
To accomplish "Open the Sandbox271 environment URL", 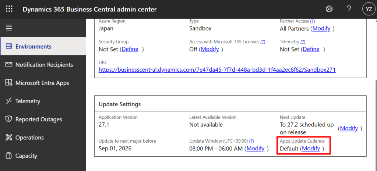I will click(x=217, y=70).
